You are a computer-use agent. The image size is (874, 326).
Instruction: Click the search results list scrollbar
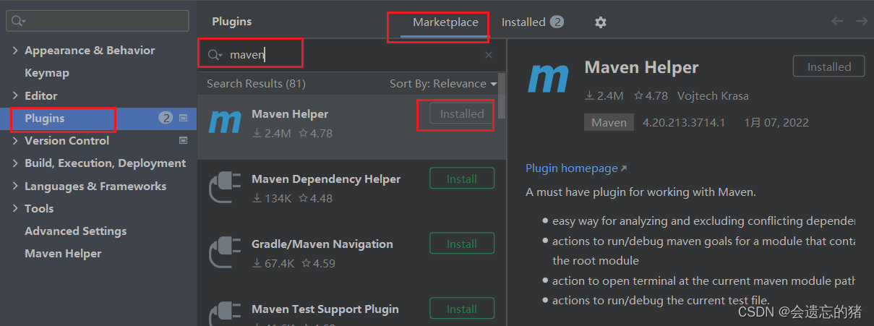click(x=502, y=96)
